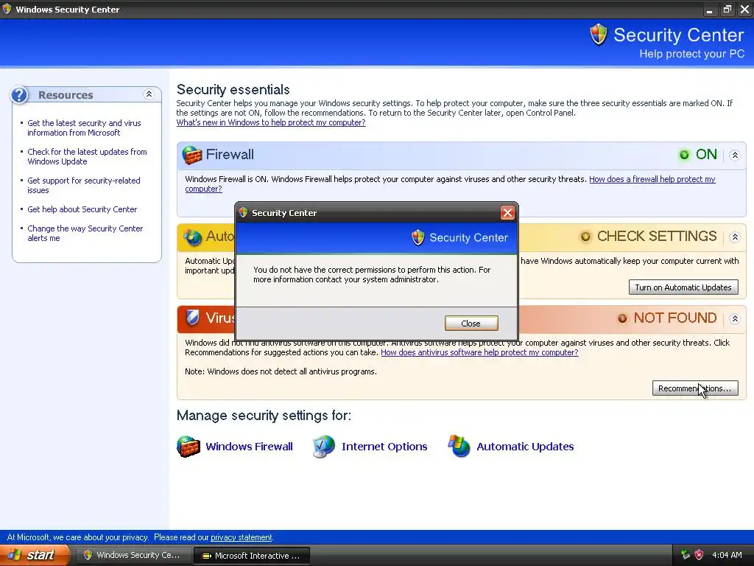Open Check for latest updates from Windows Update

click(87, 156)
